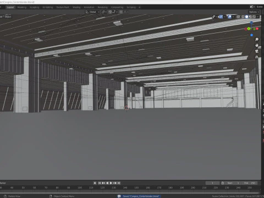Switch to rendered viewport shading

[254, 17]
